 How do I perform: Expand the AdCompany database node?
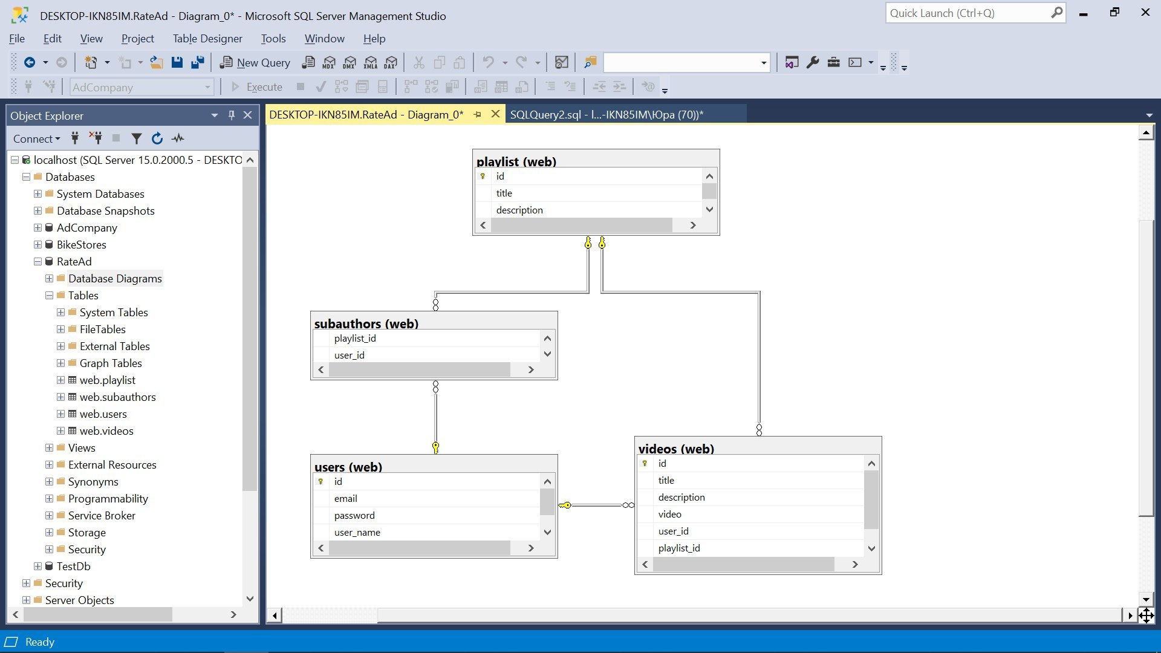pyautogui.click(x=37, y=228)
